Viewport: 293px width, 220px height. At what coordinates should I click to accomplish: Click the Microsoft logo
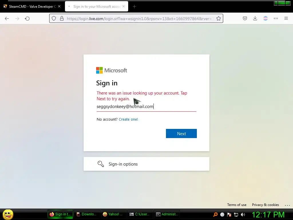[112, 70]
